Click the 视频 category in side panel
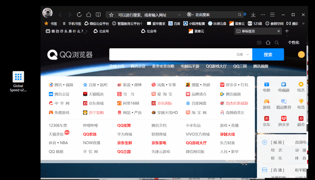The height and width of the screenshot is (180, 315). [277, 142]
